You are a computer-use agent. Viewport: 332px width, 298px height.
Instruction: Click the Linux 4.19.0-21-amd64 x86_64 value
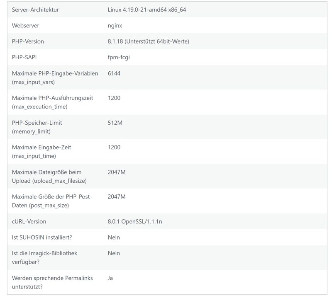click(146, 10)
